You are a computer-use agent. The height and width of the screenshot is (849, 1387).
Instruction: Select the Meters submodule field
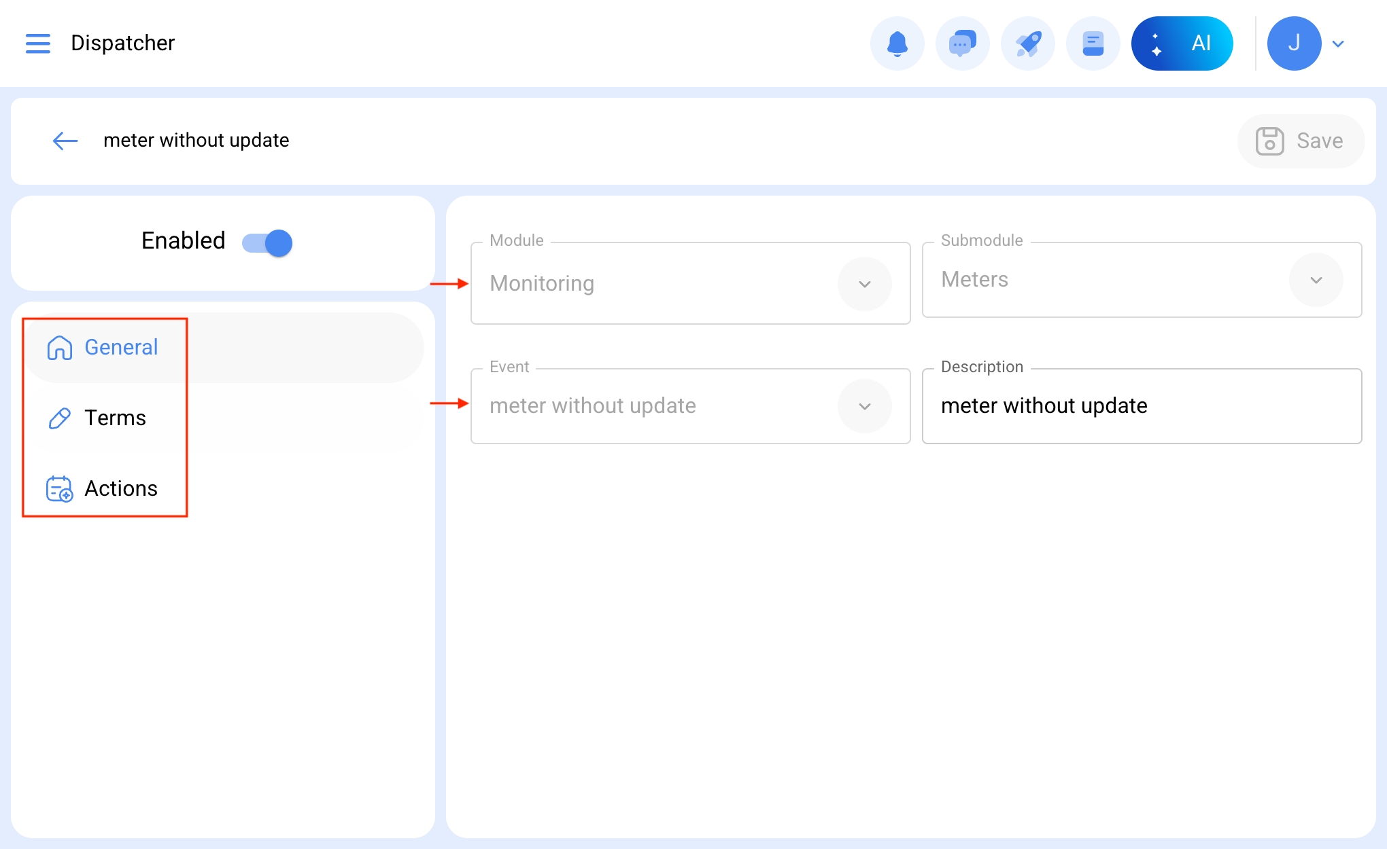pyautogui.click(x=1142, y=280)
